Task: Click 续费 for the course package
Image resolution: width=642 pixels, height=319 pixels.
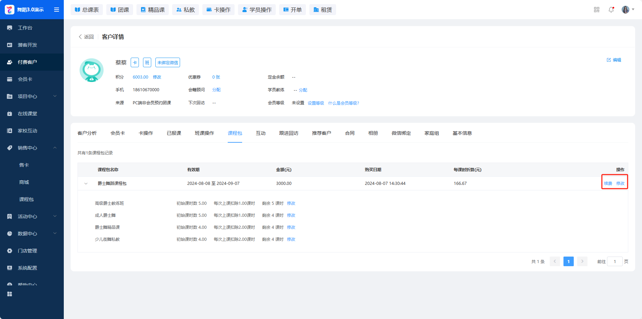Action: [608, 184]
